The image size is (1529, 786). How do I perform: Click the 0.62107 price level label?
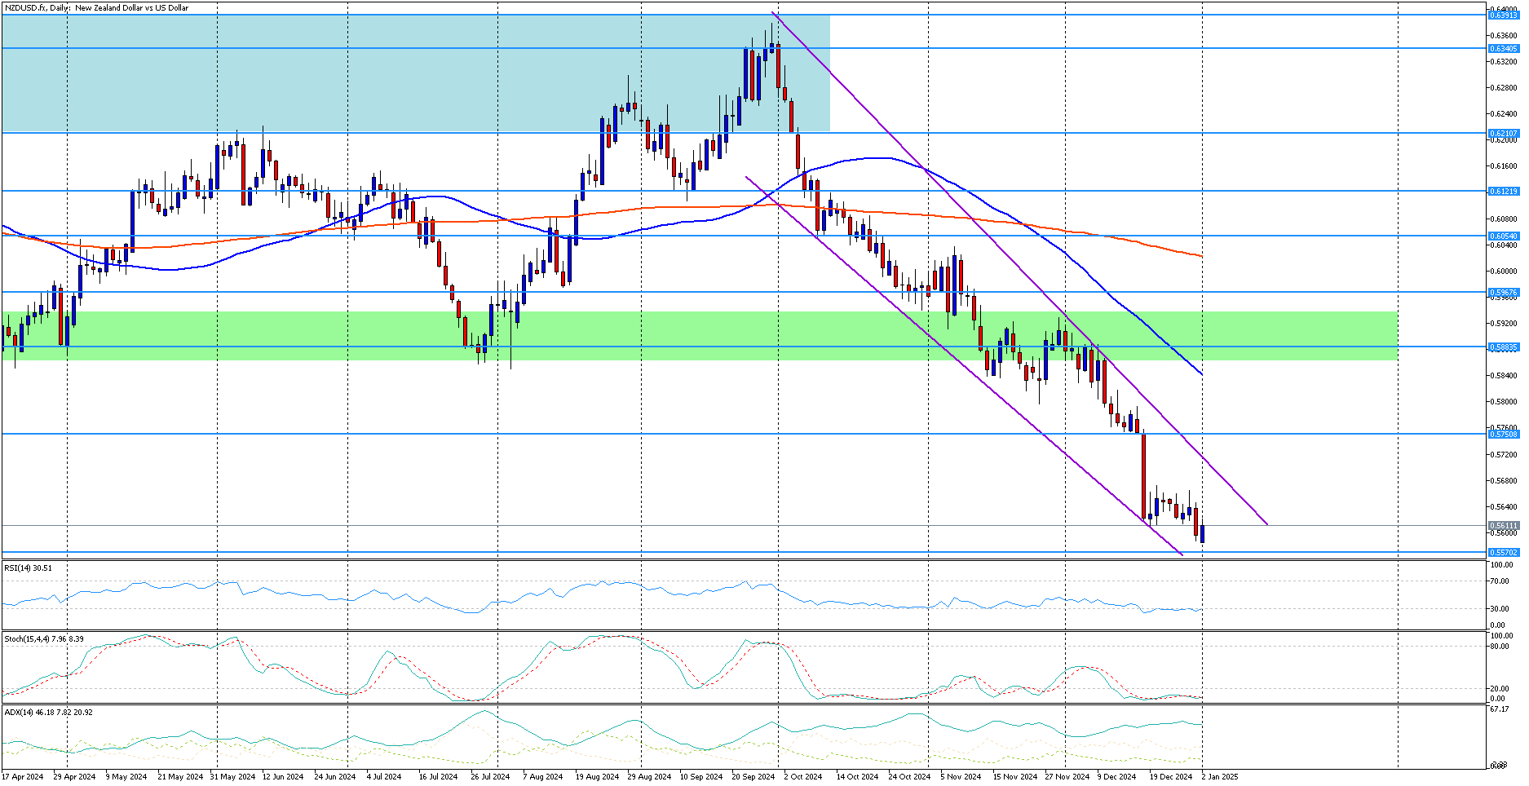(x=1503, y=134)
